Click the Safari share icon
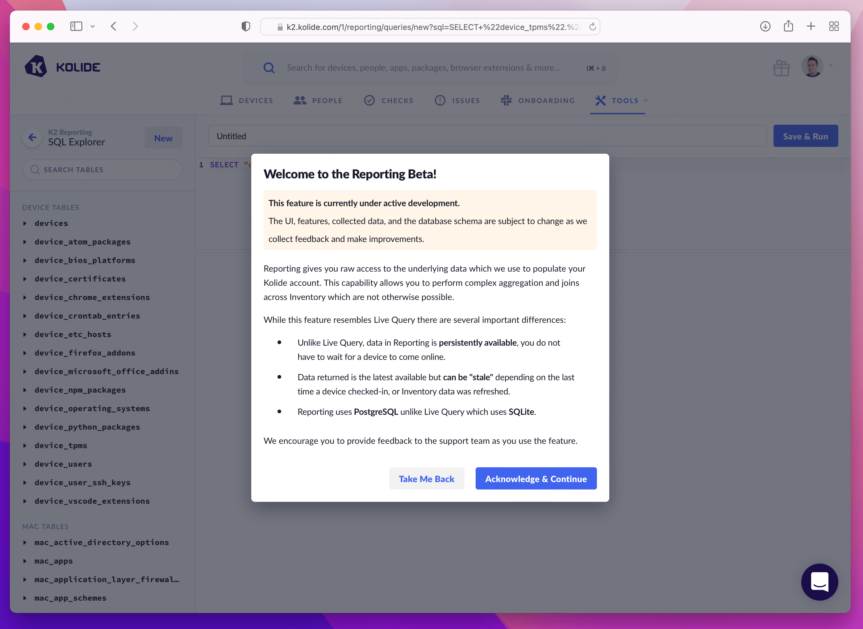Viewport: 863px width, 629px height. click(x=788, y=26)
